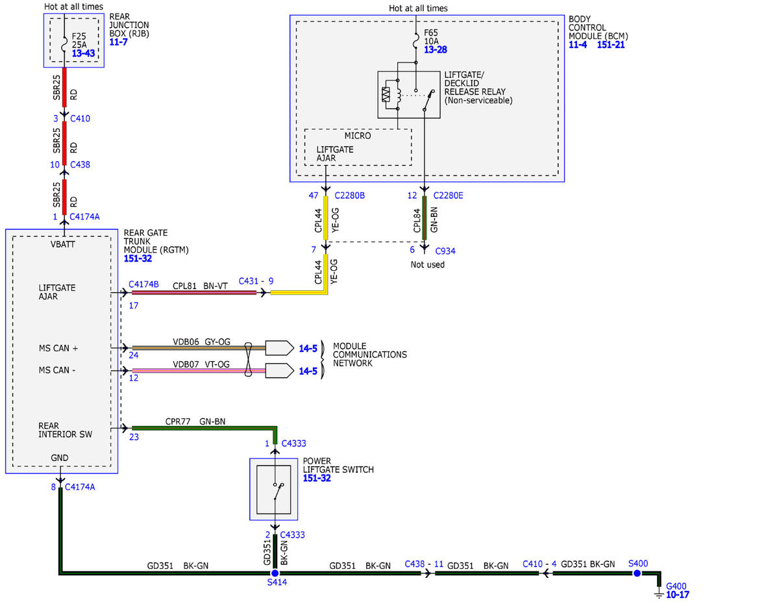
Task: Click the S414 splice dot
Action: click(x=274, y=573)
